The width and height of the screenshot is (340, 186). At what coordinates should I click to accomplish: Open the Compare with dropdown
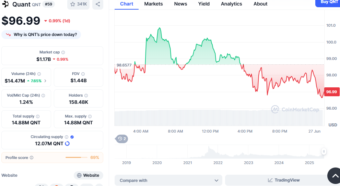point(168,181)
